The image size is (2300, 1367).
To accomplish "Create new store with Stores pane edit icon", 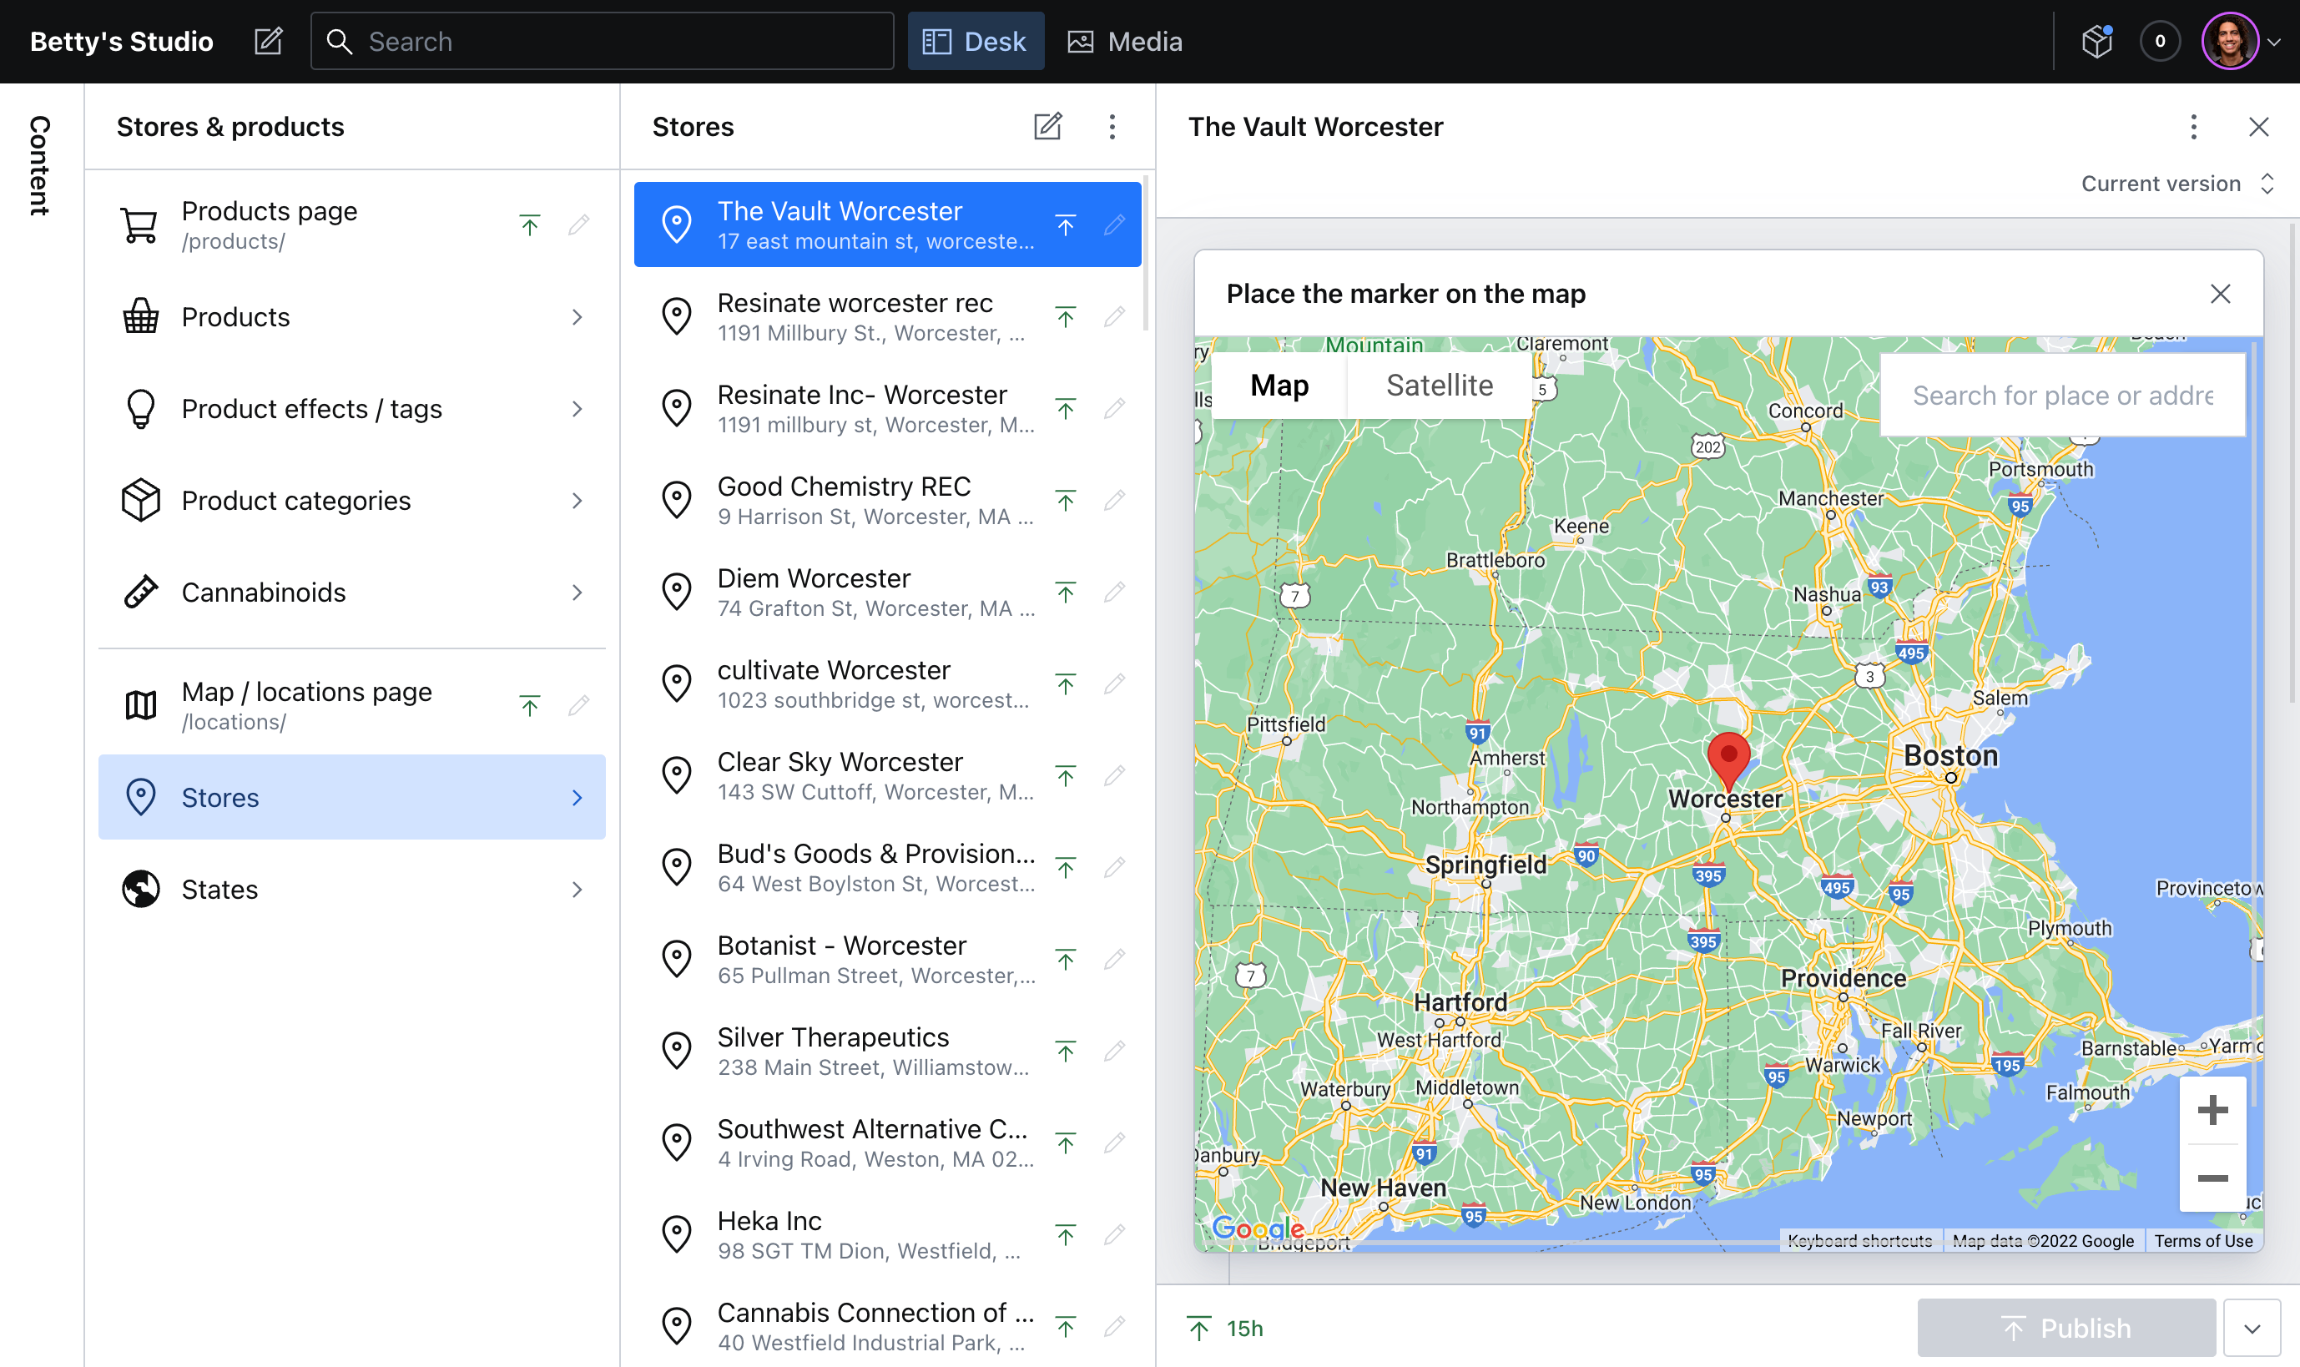I will (x=1047, y=126).
